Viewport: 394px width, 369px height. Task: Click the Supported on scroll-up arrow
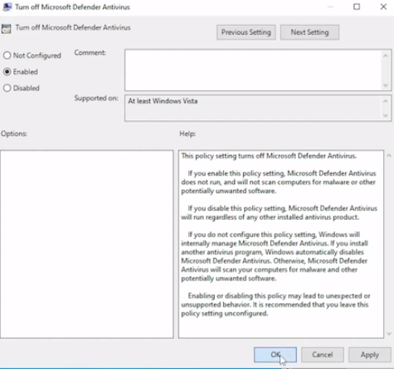tap(386, 101)
